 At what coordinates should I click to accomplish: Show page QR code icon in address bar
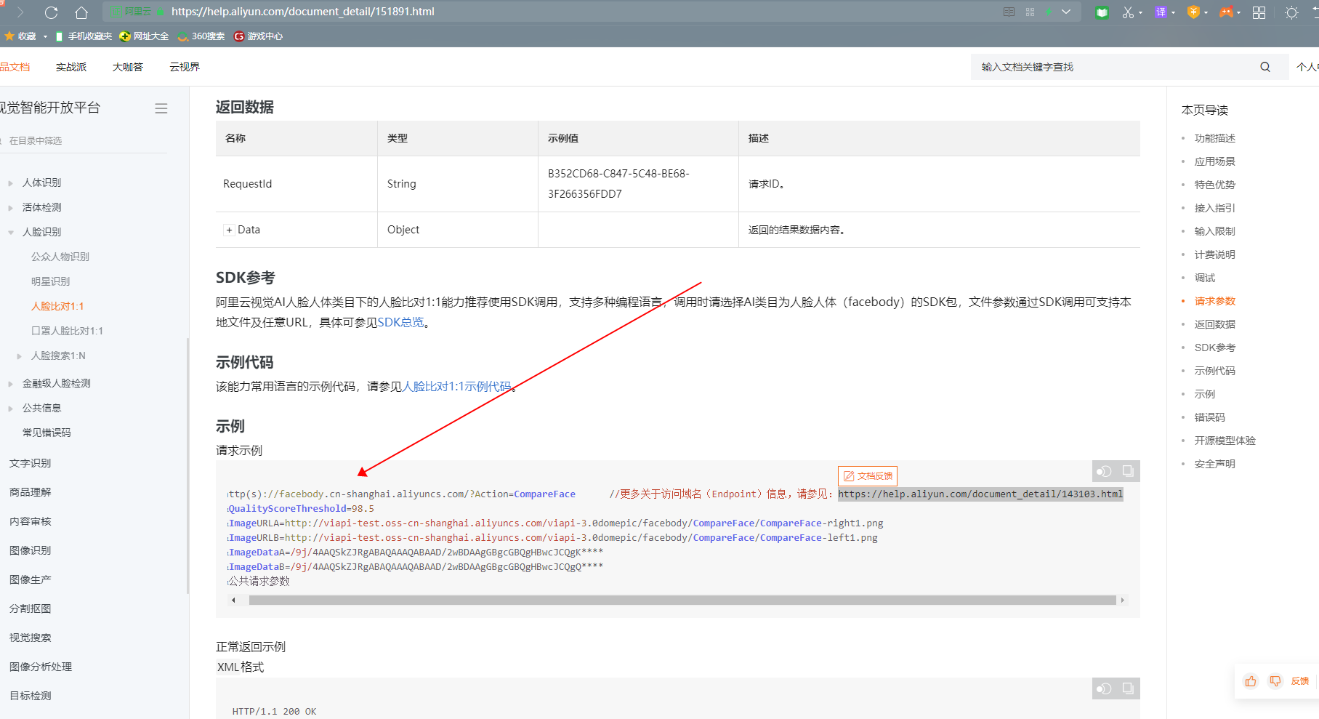pos(1030,12)
